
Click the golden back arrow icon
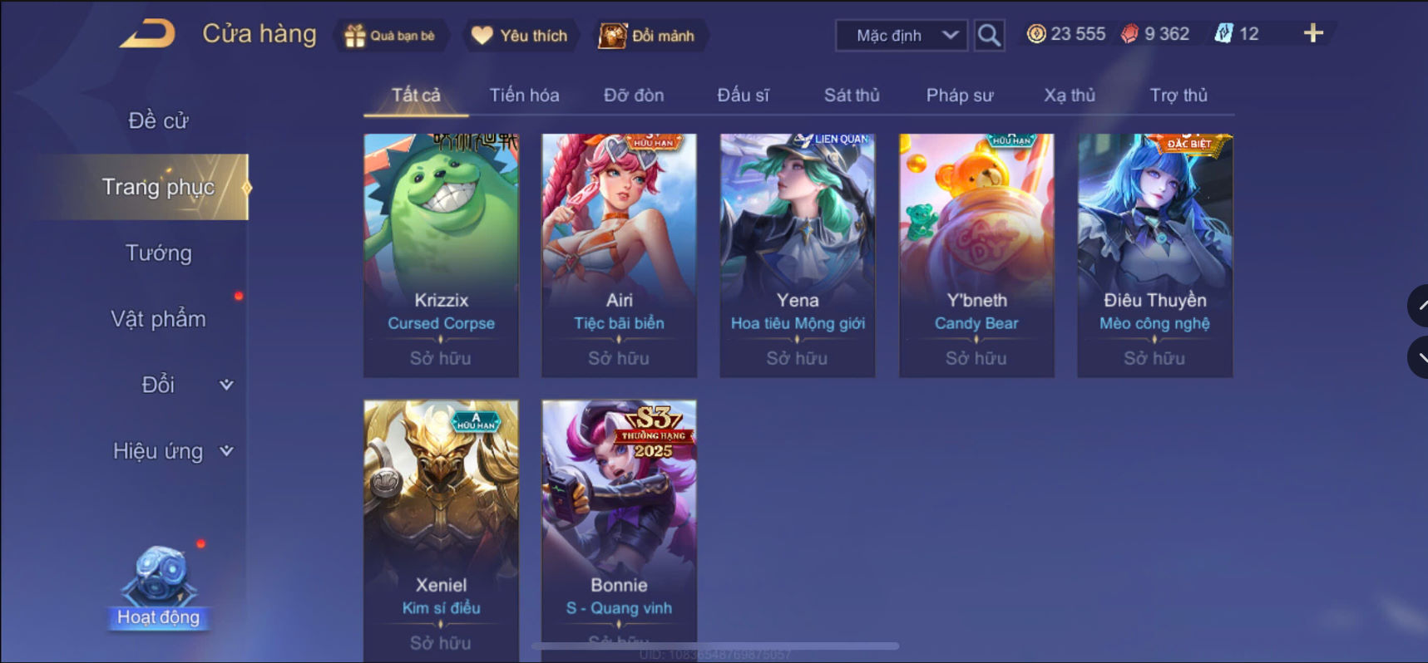(147, 35)
